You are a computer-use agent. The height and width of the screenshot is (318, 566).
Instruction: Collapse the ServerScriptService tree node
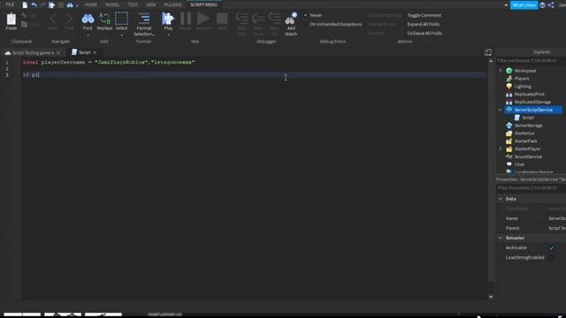[501, 110]
